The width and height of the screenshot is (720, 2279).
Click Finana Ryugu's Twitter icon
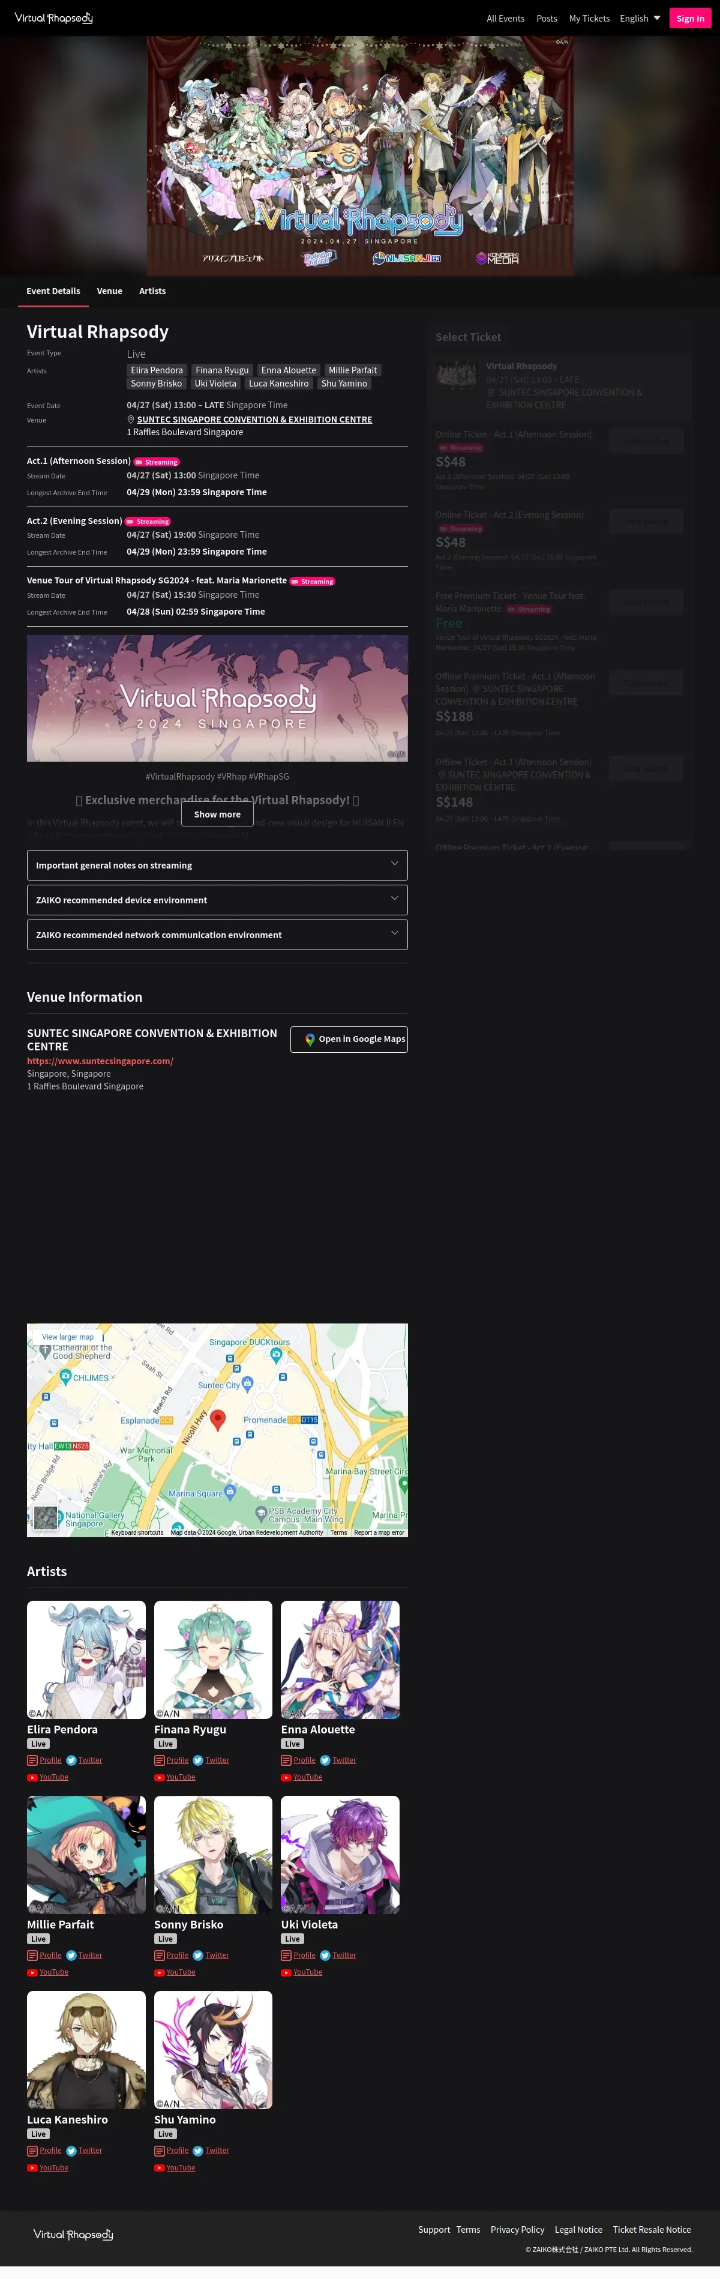click(198, 1760)
